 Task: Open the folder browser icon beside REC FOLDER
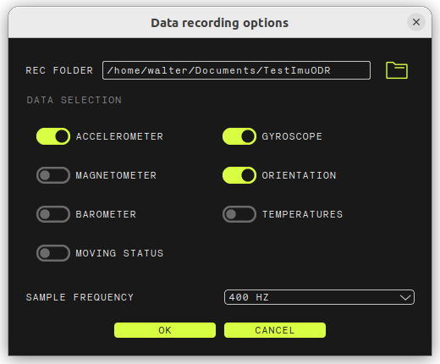click(397, 70)
